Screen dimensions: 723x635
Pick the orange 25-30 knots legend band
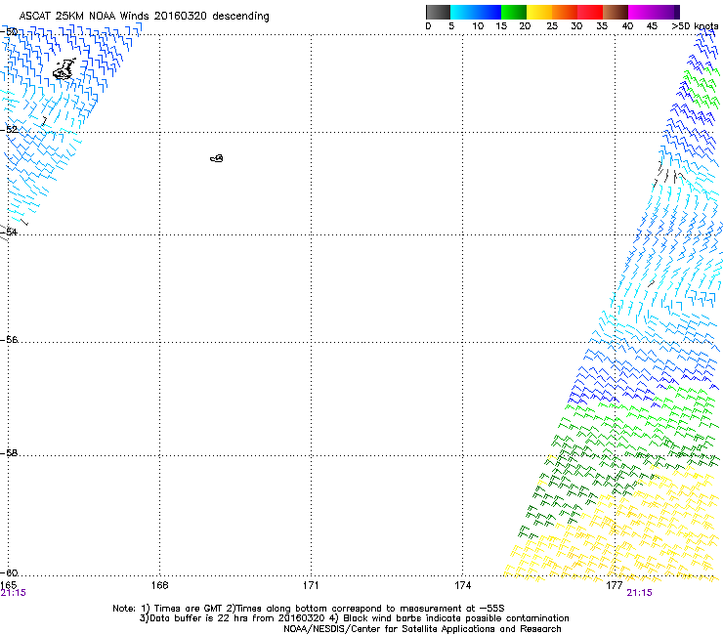coord(565,12)
